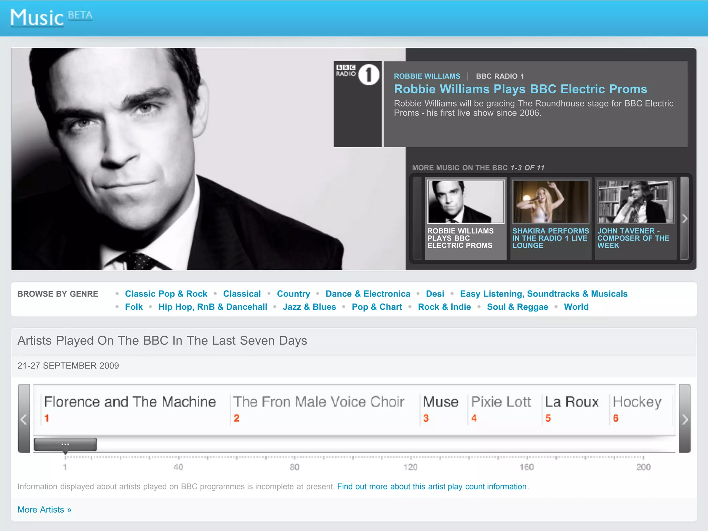Browse the Jazz & Blues genre
Viewport: 708px width, 531px height.
pyautogui.click(x=309, y=307)
